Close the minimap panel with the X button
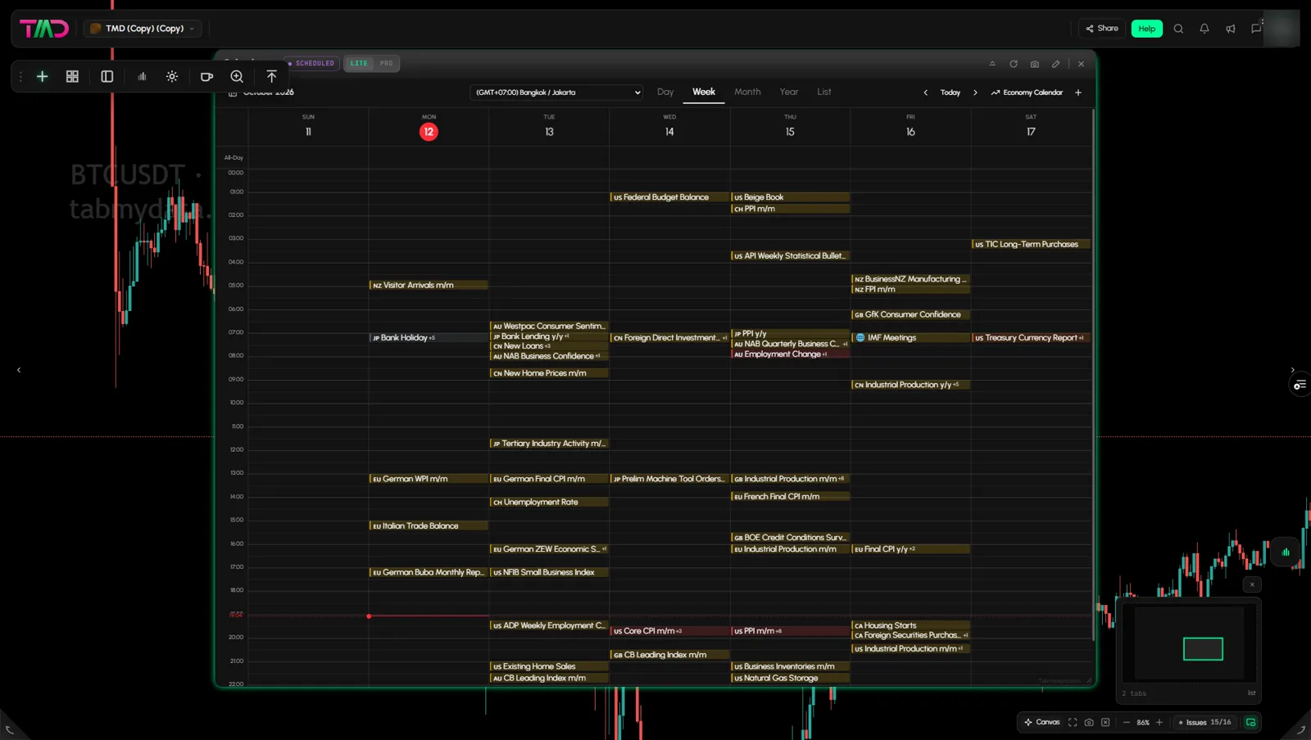The height and width of the screenshot is (740, 1311). tap(1252, 584)
